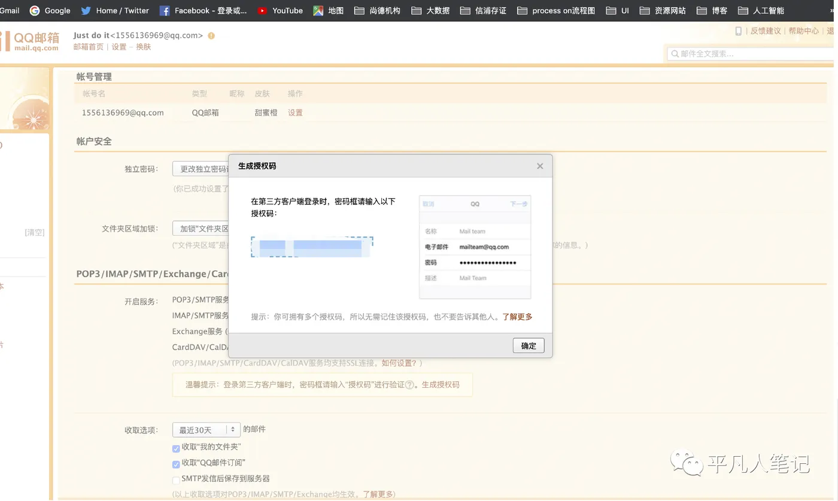Click the warning icon beside the email address
Viewport: 838px width, 501px height.
pos(211,36)
